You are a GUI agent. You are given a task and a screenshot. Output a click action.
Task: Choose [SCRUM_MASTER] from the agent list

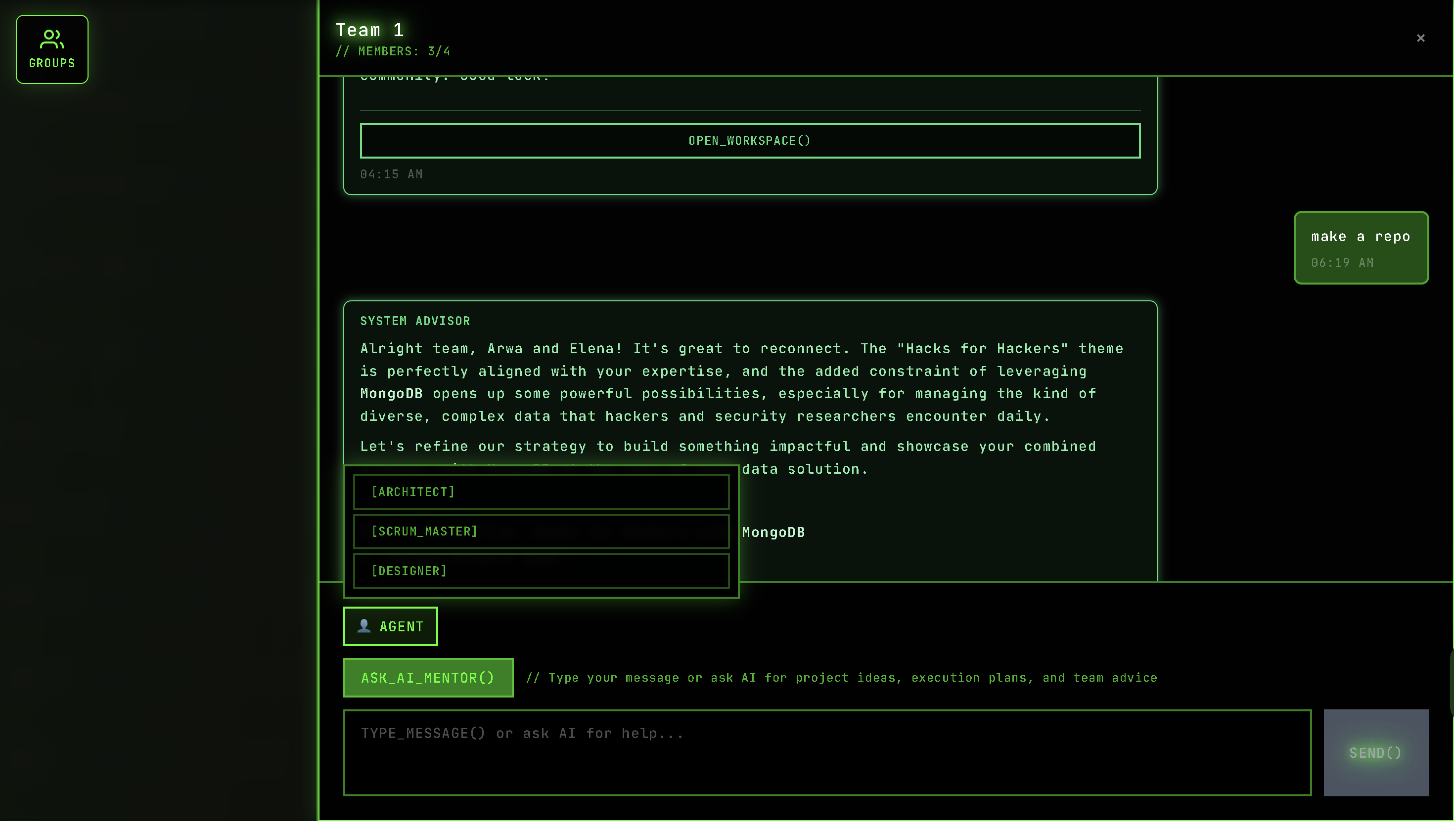click(x=541, y=531)
